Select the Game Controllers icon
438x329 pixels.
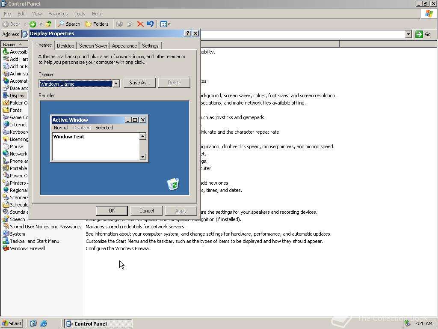pos(6,117)
